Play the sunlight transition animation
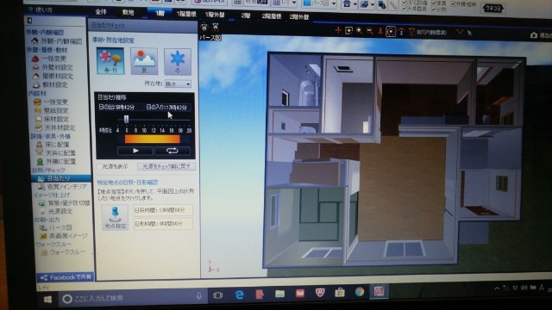Screen dimensions: 552x310 point(135,151)
